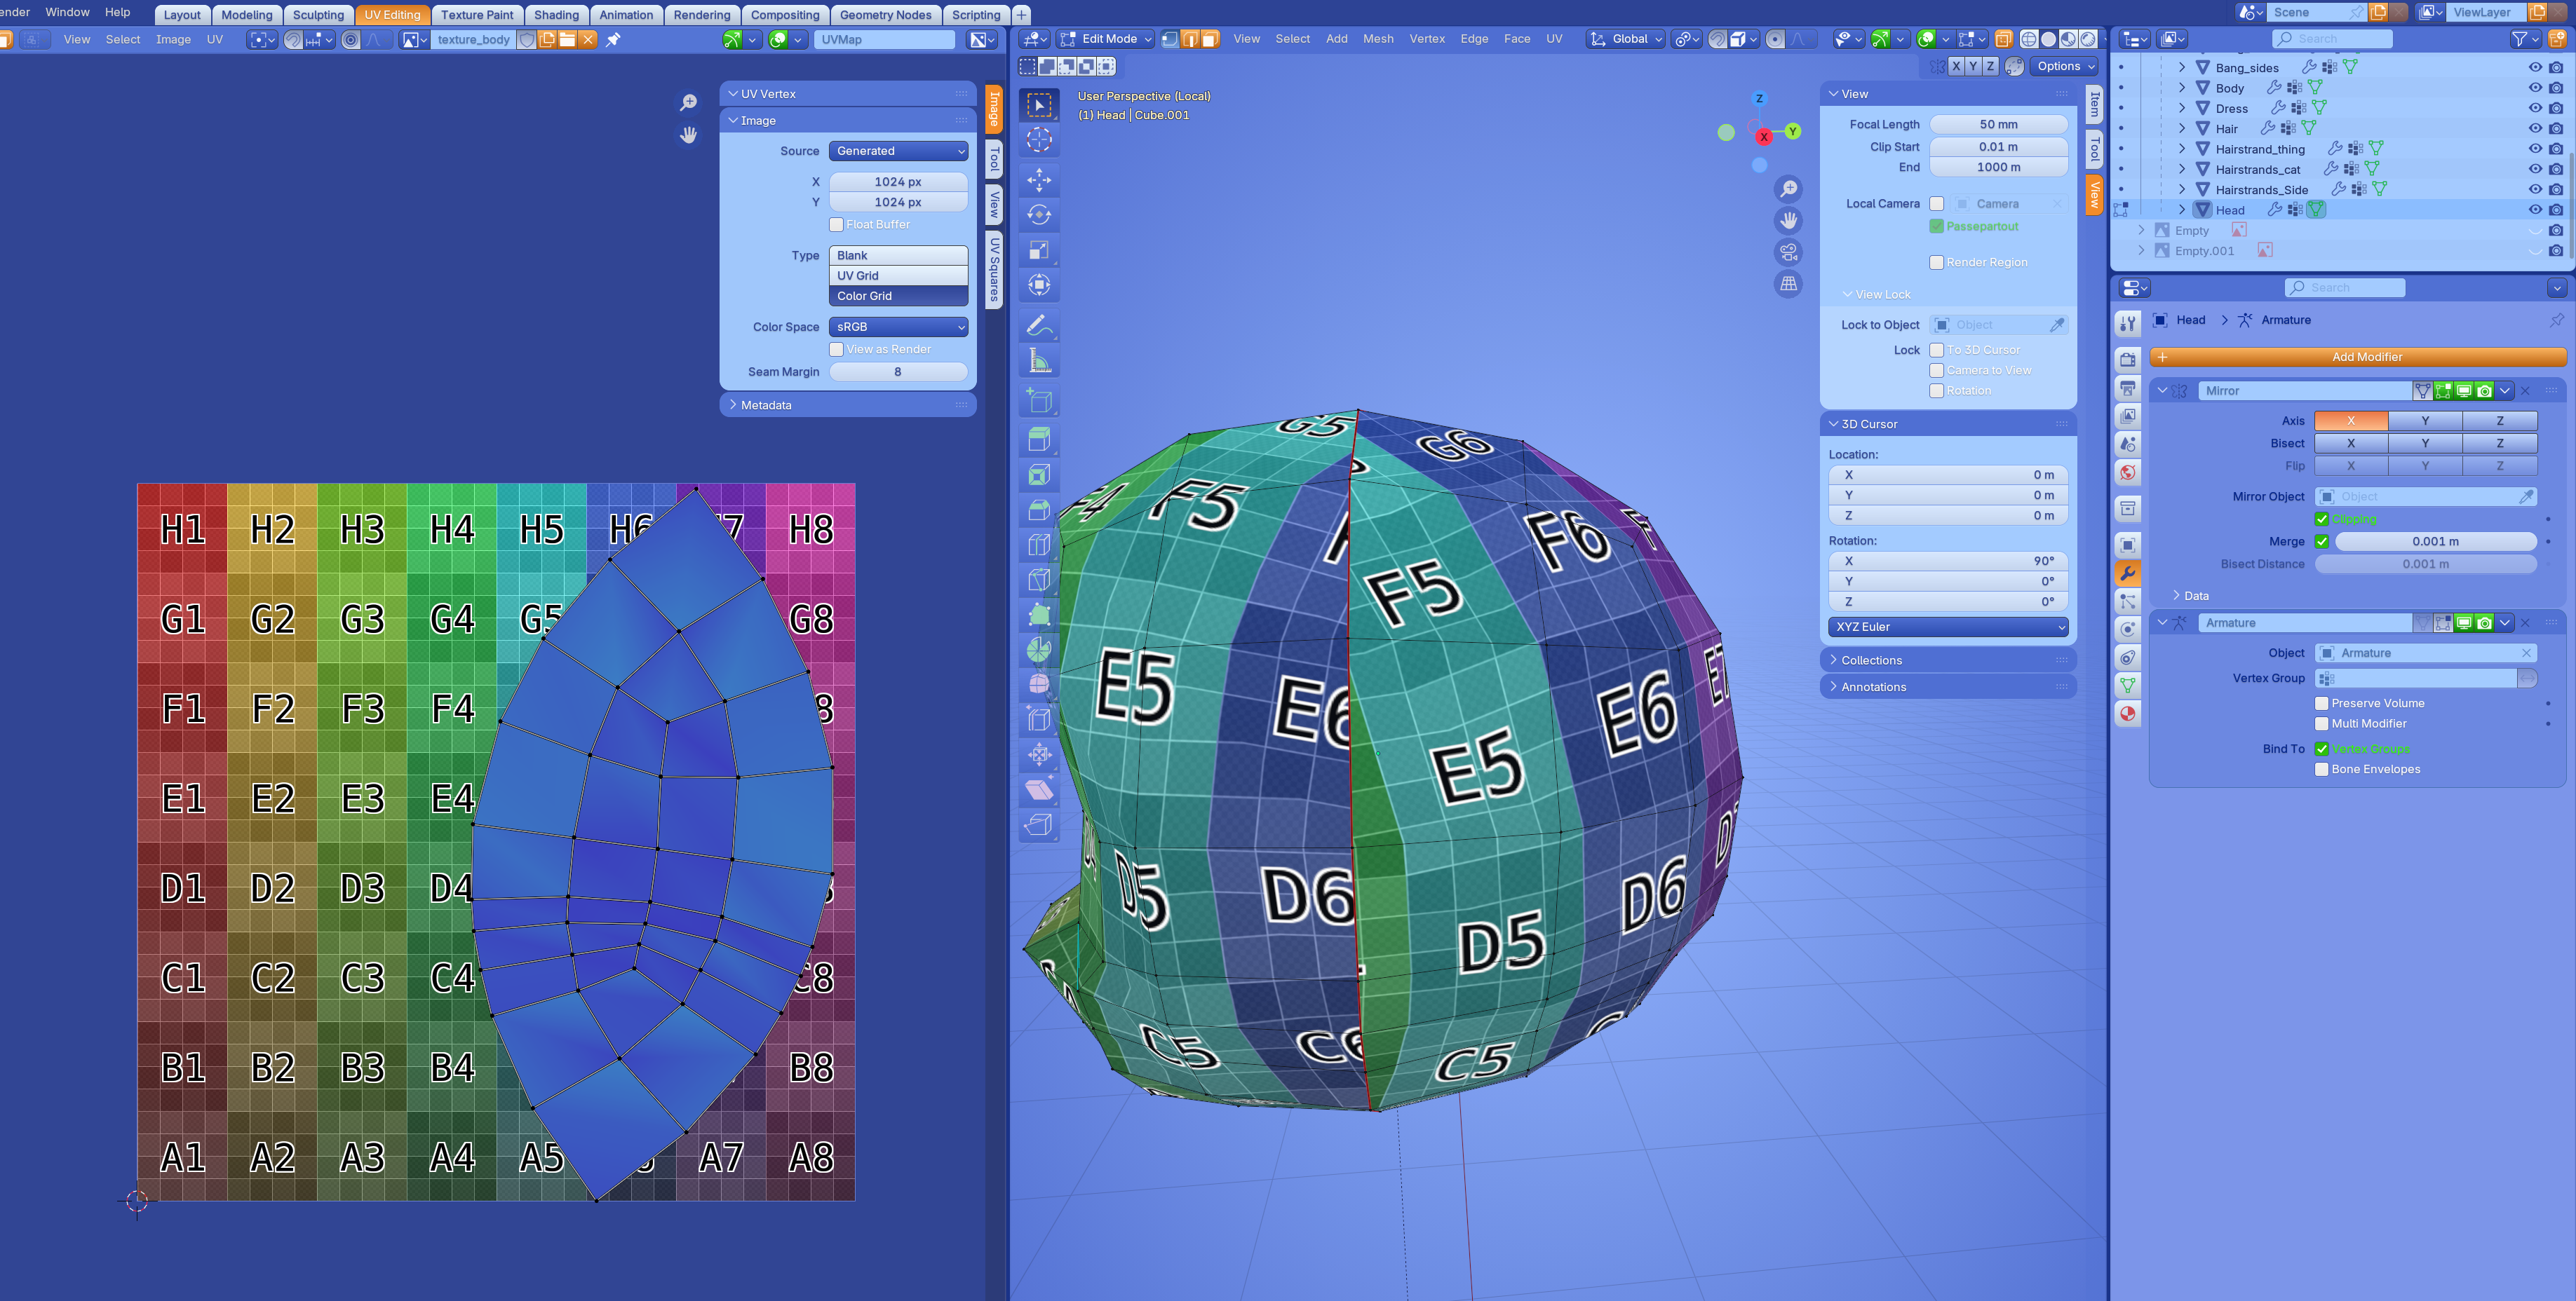The height and width of the screenshot is (1301, 2576).
Task: Open the Source dropdown showing Generated
Action: [x=898, y=151]
